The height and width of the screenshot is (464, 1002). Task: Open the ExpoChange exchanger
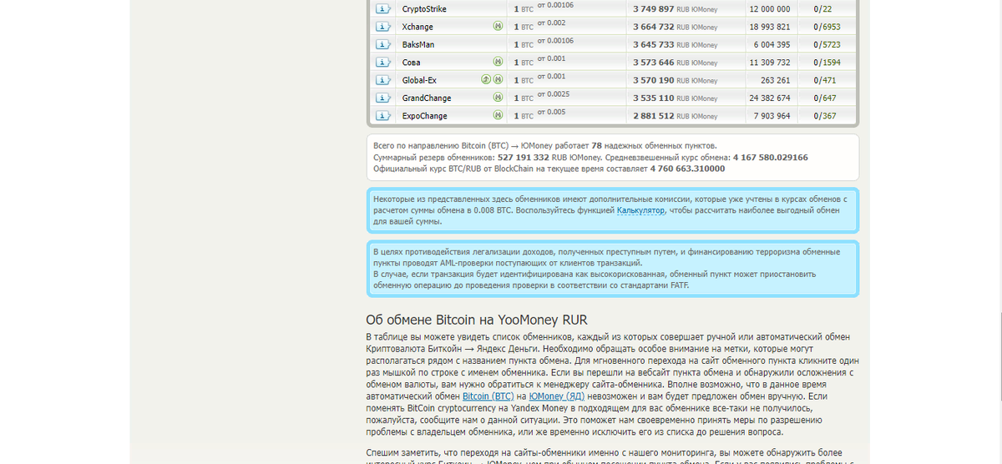coord(425,116)
